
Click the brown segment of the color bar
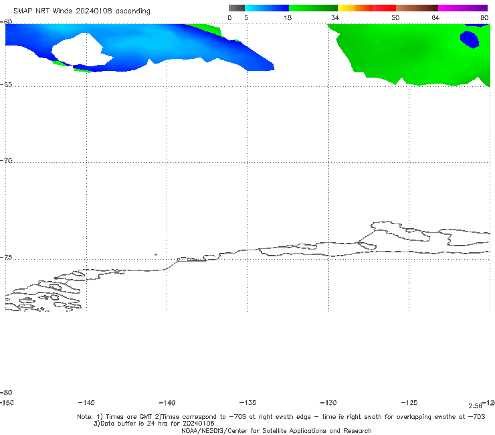(417, 8)
